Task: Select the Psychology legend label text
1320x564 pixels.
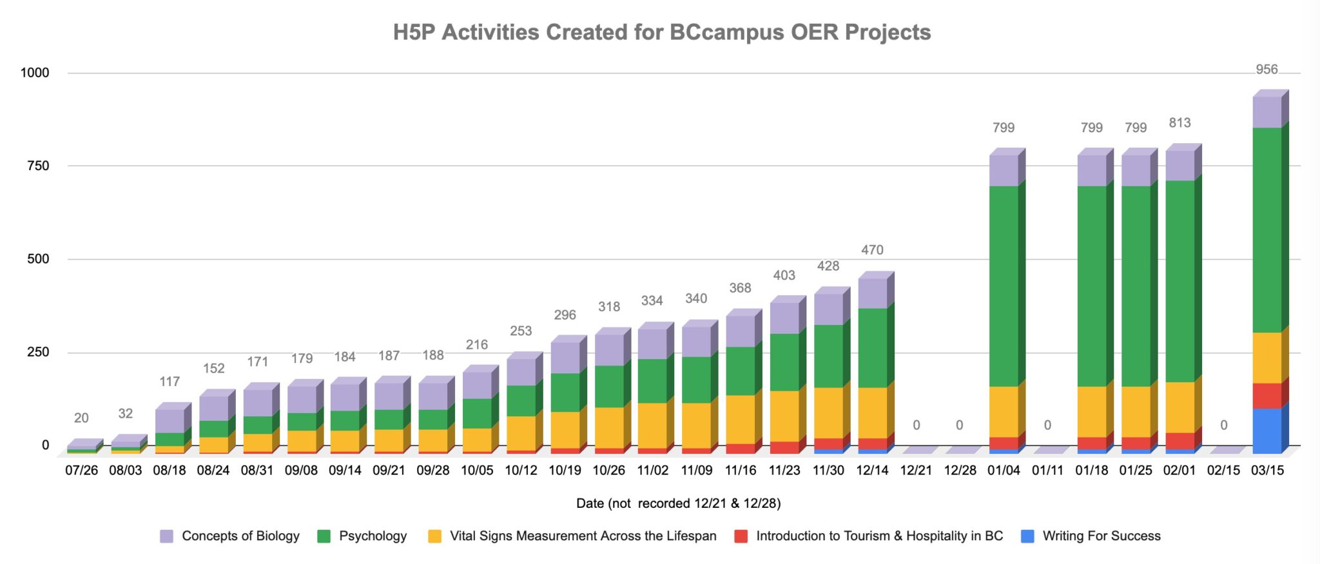Action: point(373,536)
